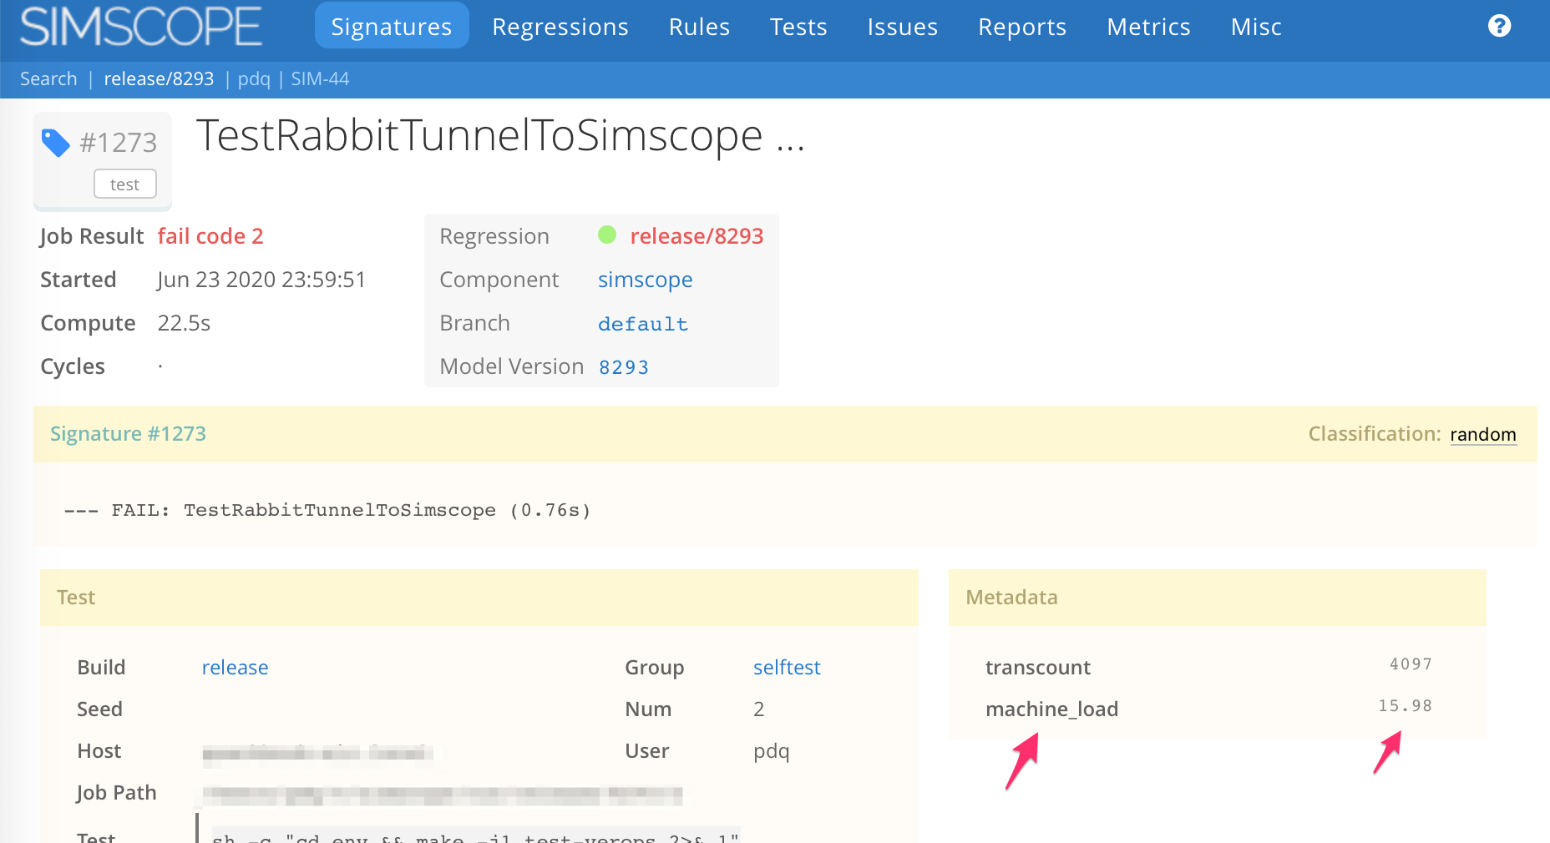Image resolution: width=1550 pixels, height=843 pixels.
Task: Click the default branch link
Action: pos(643,324)
